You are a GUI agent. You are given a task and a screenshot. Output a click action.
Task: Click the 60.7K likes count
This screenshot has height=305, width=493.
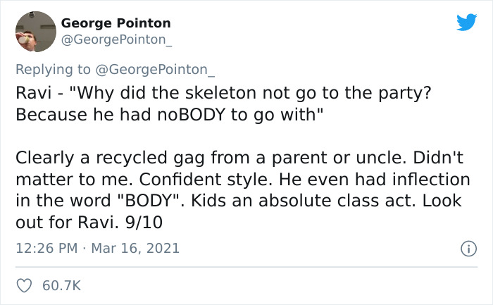tap(62, 285)
